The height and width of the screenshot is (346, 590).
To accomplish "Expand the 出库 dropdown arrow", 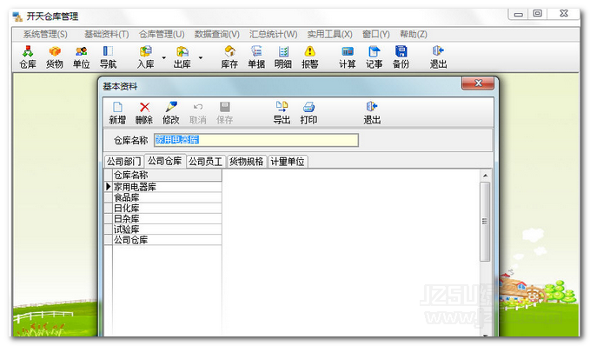I will click(201, 57).
